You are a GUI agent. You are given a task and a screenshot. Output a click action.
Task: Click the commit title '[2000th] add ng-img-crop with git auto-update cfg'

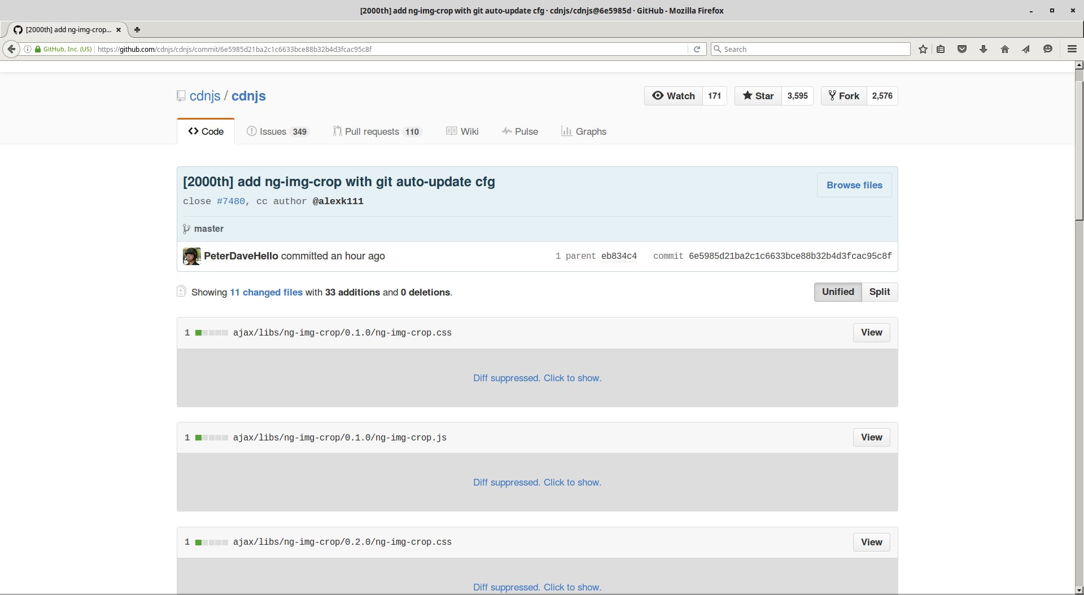tap(339, 182)
